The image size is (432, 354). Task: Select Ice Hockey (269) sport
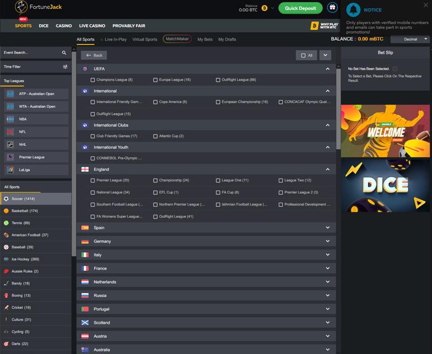36,259
